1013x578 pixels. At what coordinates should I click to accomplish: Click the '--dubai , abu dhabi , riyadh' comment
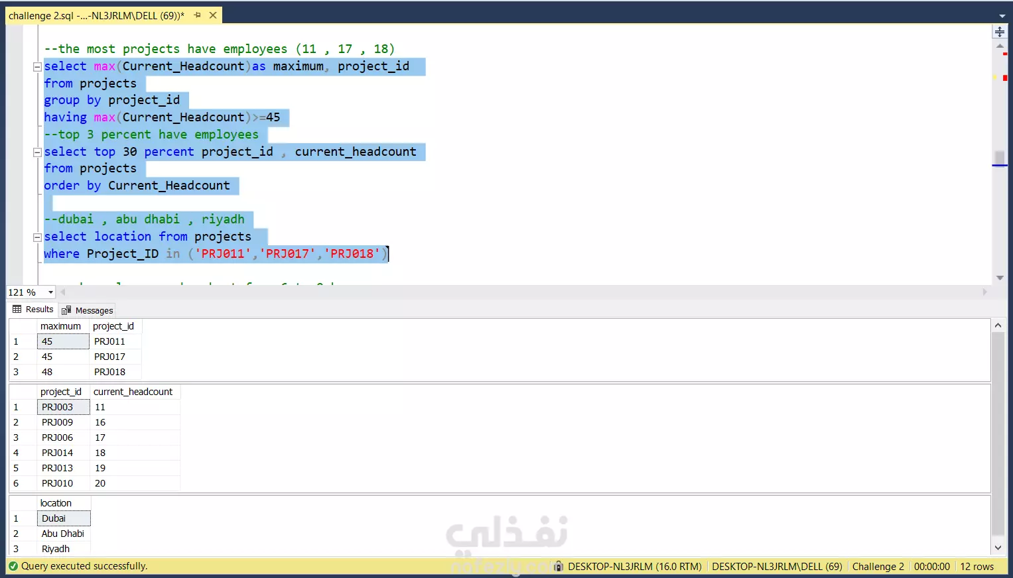144,219
